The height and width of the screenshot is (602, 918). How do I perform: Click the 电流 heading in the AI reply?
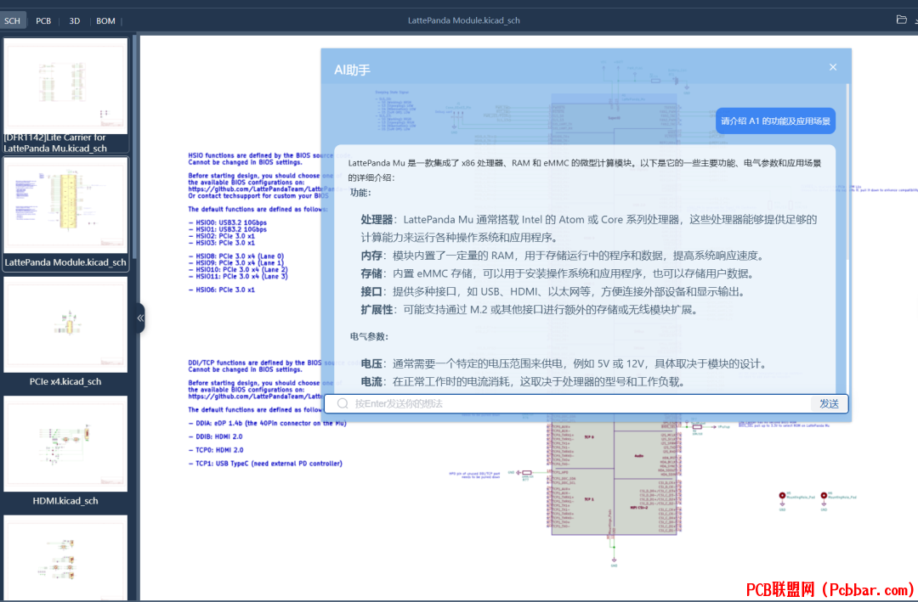click(x=371, y=382)
